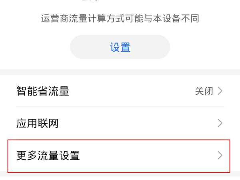
Task: Open 更多流量设置
Action: pyautogui.click(x=119, y=155)
